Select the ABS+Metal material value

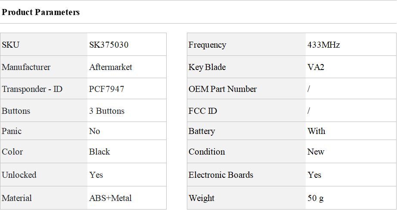[111, 198]
